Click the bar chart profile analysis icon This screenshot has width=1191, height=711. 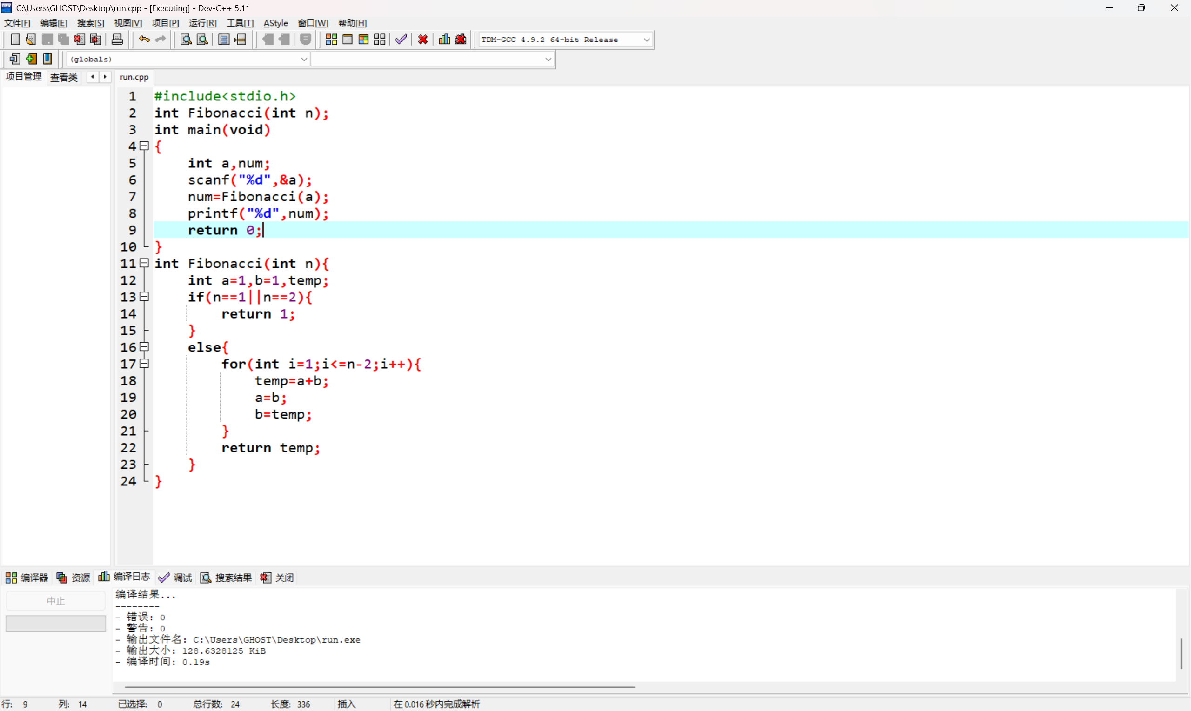444,39
